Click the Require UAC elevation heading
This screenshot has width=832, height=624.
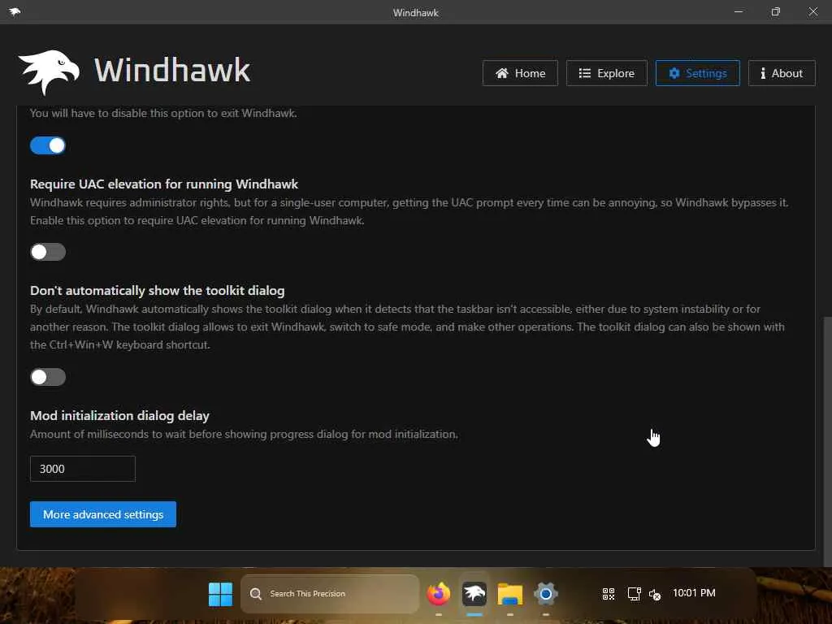[x=164, y=184]
